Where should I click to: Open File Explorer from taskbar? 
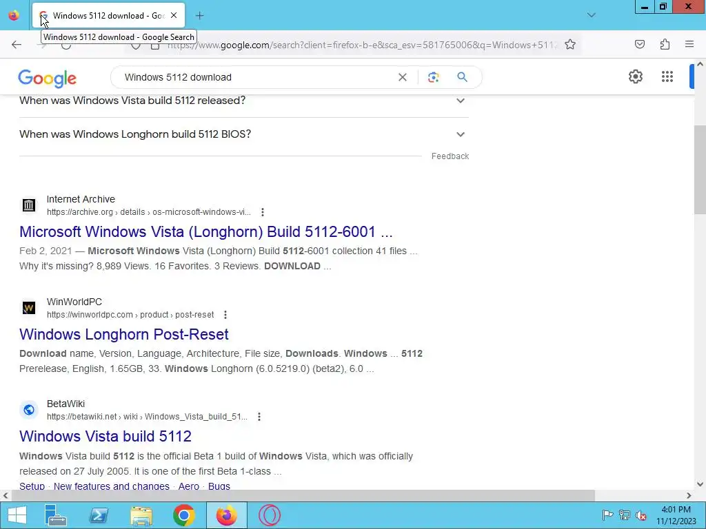(141, 515)
